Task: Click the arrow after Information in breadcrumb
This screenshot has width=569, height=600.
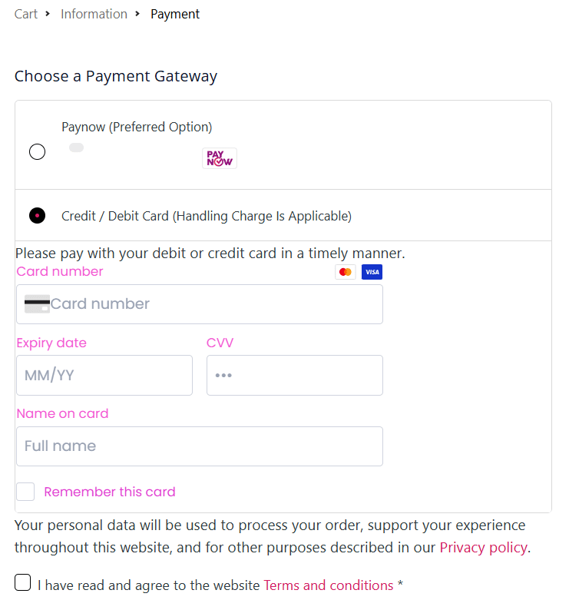Action: [137, 14]
